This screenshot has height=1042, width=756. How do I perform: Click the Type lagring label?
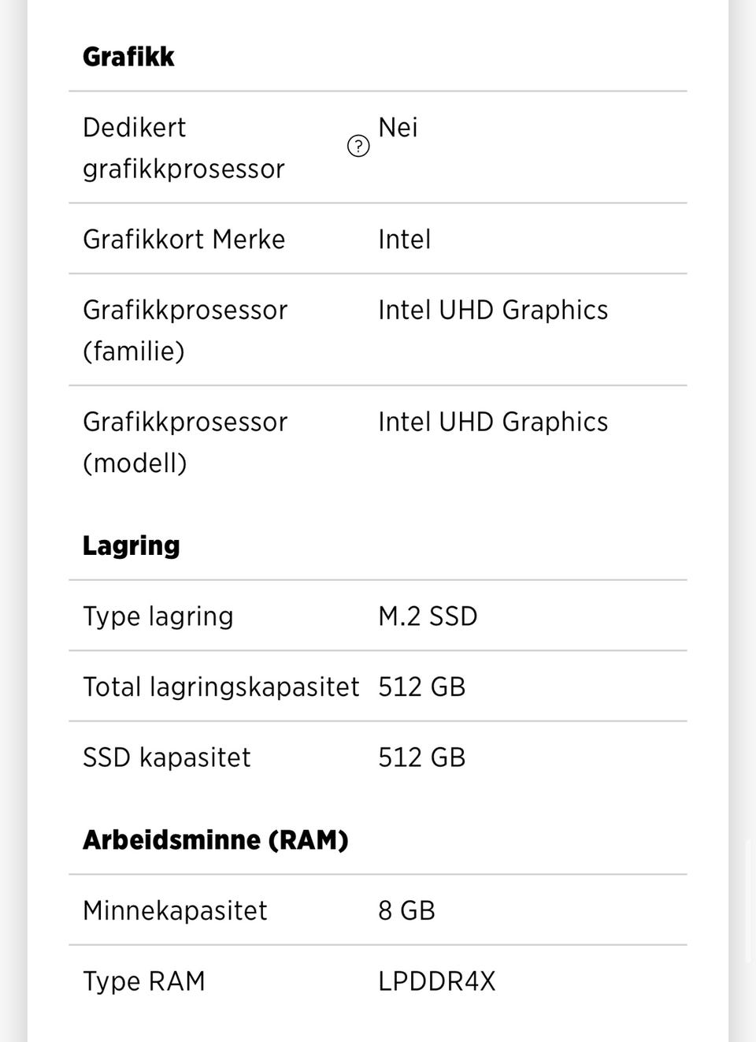(x=158, y=616)
